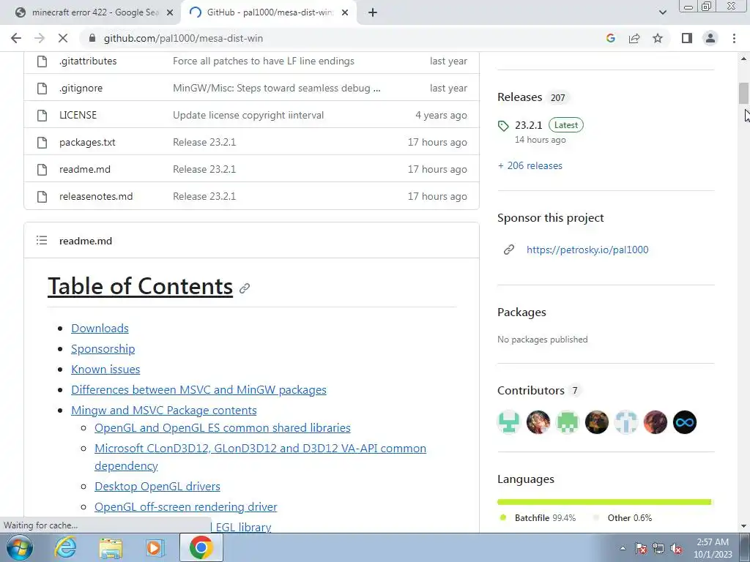Viewport: 750px width, 562px height.
Task: Select the Batchfile 99.4% language entry
Action: coord(538,518)
